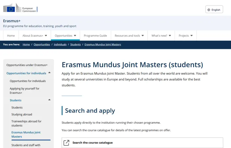Open Students sub-item below Students heading

click(17, 107)
